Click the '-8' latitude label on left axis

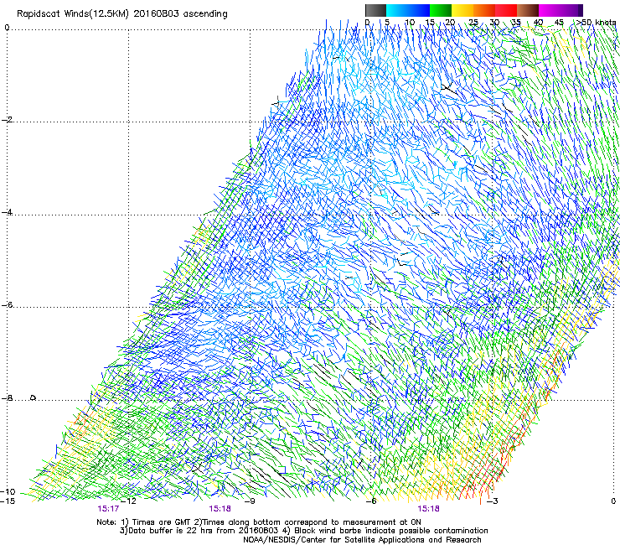click(7, 398)
